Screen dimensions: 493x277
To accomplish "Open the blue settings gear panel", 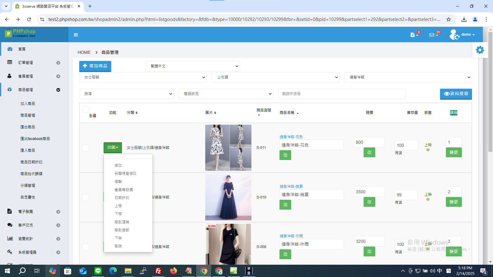I will click(480, 50).
